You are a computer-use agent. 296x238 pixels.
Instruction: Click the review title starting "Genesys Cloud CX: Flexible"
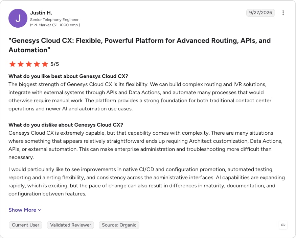click(x=140, y=45)
